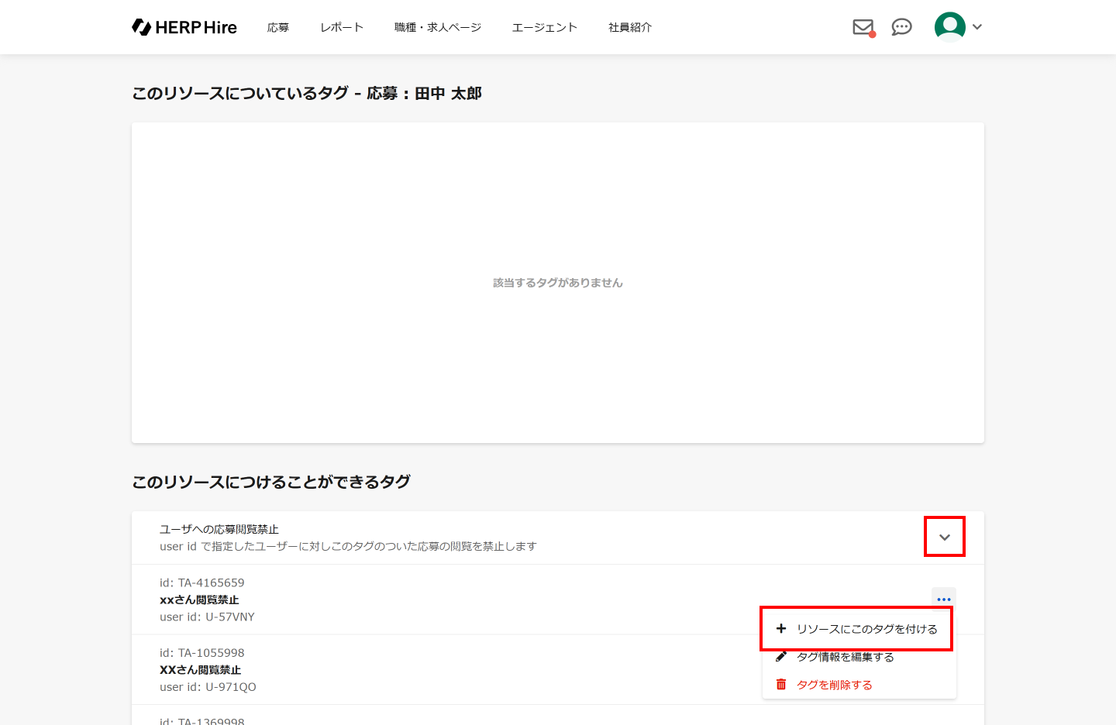This screenshot has width=1116, height=725.
Task: Open the 応募 navigation menu
Action: [x=278, y=27]
